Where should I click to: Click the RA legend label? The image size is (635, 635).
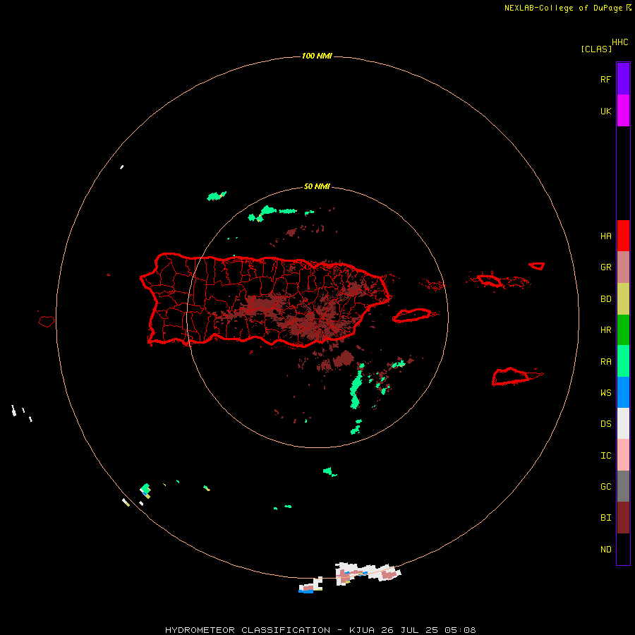tap(605, 362)
